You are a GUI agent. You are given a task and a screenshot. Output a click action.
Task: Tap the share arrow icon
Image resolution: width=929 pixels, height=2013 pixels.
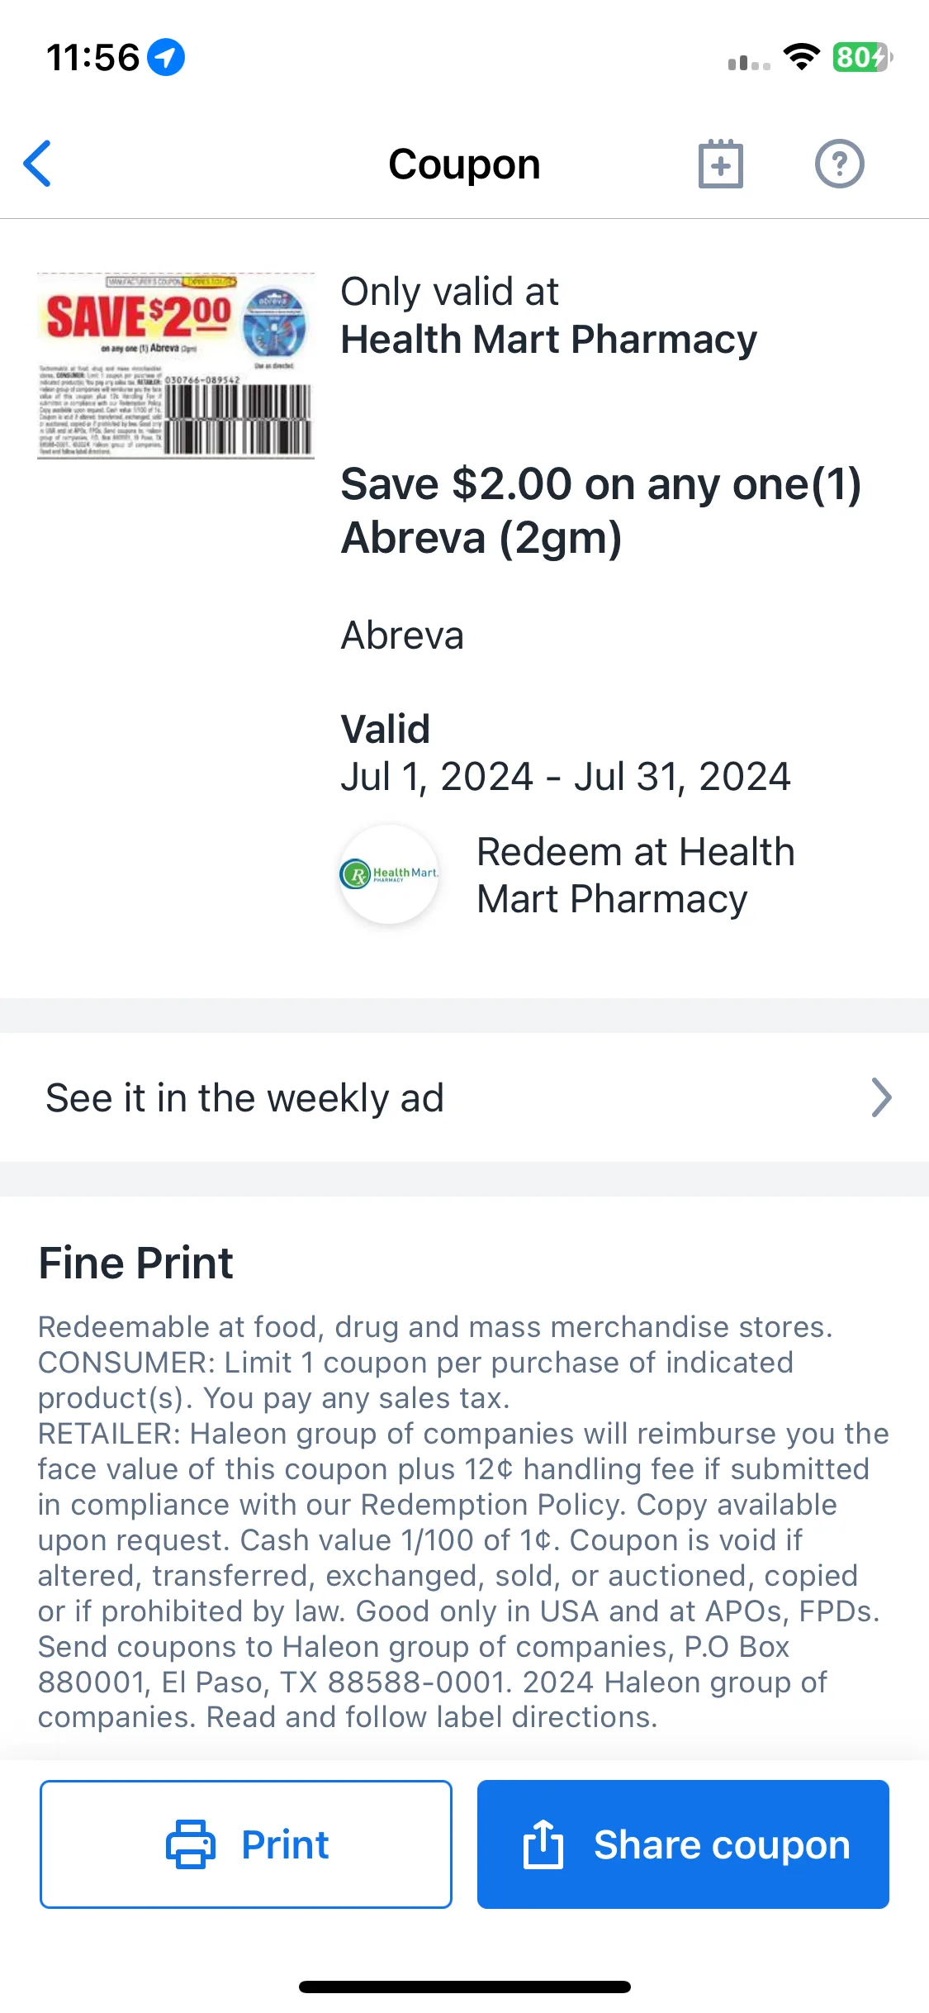click(543, 1844)
